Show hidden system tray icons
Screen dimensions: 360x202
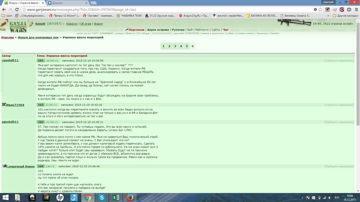coord(302,198)
